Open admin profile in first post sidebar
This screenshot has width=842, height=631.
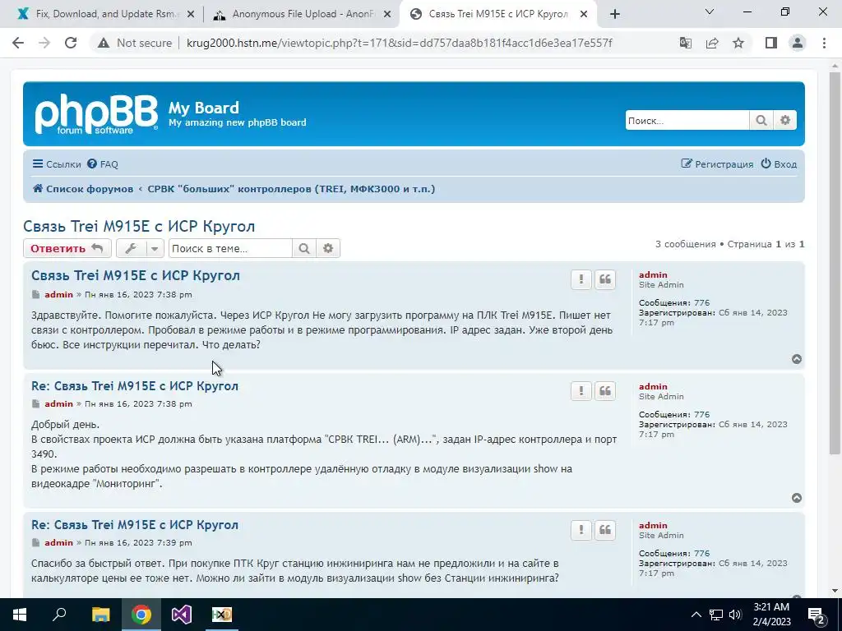click(653, 274)
